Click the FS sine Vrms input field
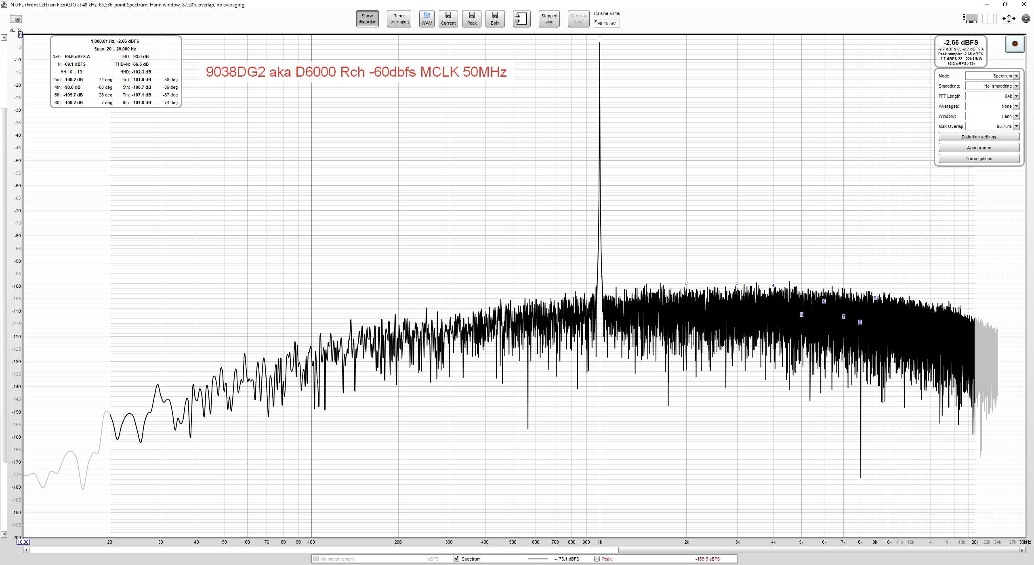This screenshot has width=1034, height=565. 607,23
